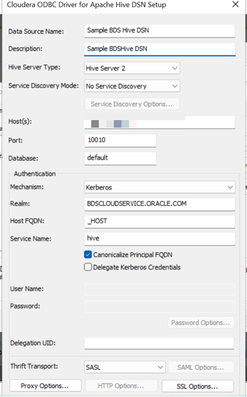
Task: Open the Hive Server Type dropdown
Action: point(132,68)
